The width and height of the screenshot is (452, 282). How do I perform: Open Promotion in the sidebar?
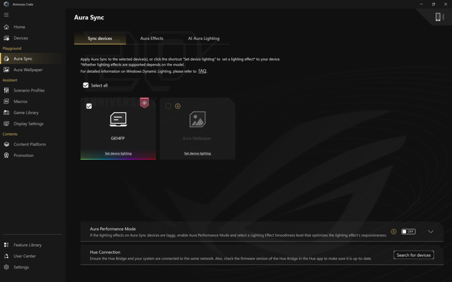click(23, 155)
